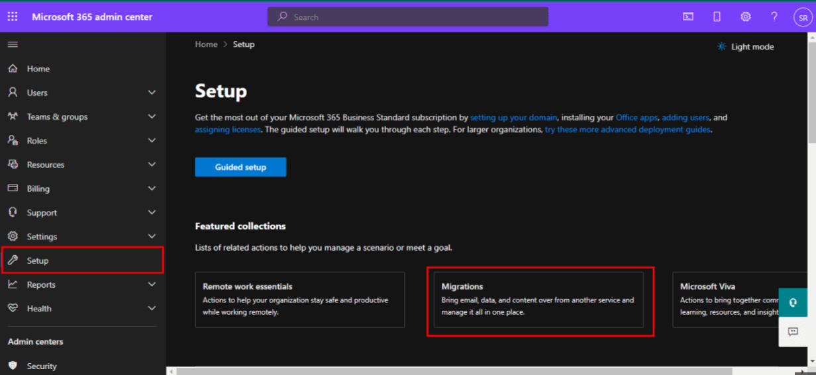
Task: Click the Security shield icon
Action: [13, 366]
